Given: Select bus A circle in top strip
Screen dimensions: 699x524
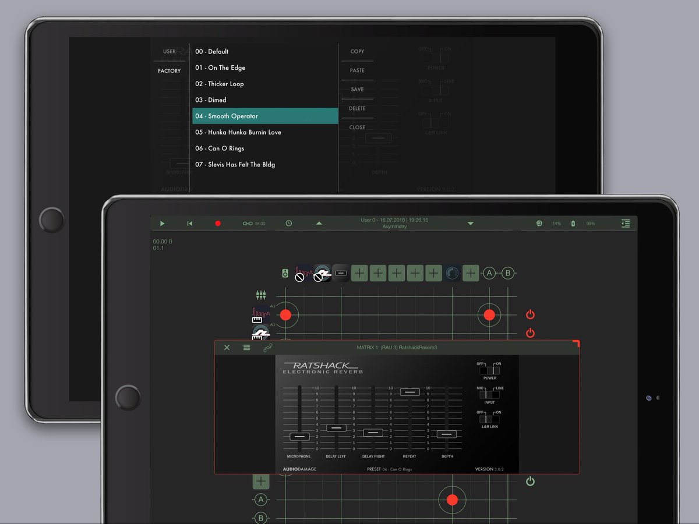Looking at the screenshot, I should point(489,273).
